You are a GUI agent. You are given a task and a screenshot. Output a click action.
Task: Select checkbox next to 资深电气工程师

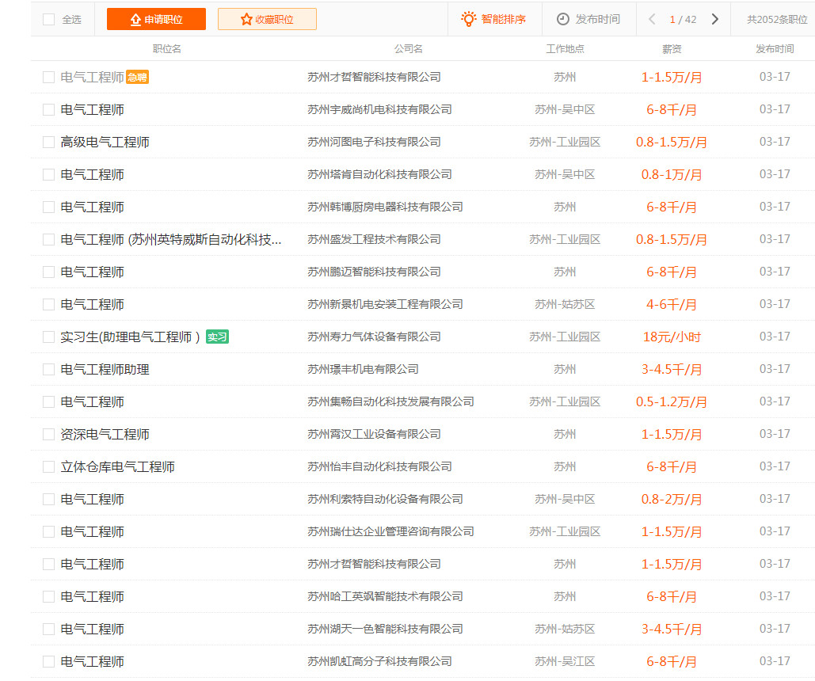(x=49, y=435)
